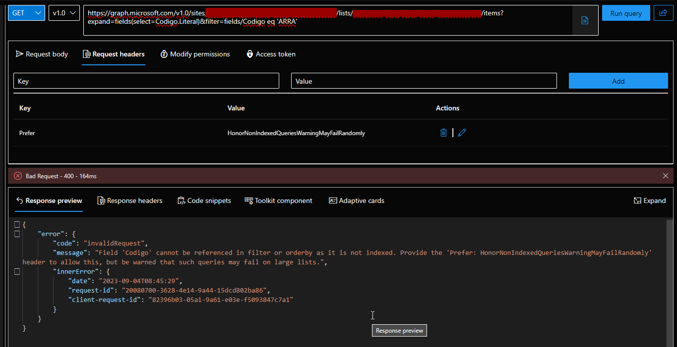Collapse the innerError object
This screenshot has width=677, height=347.
point(16,271)
